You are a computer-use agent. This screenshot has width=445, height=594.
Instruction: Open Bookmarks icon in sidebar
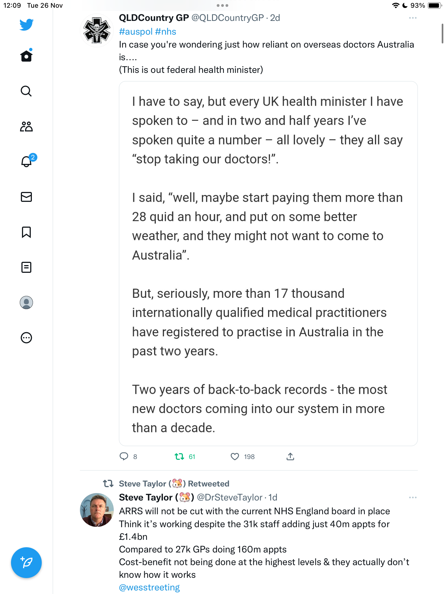[x=26, y=232]
